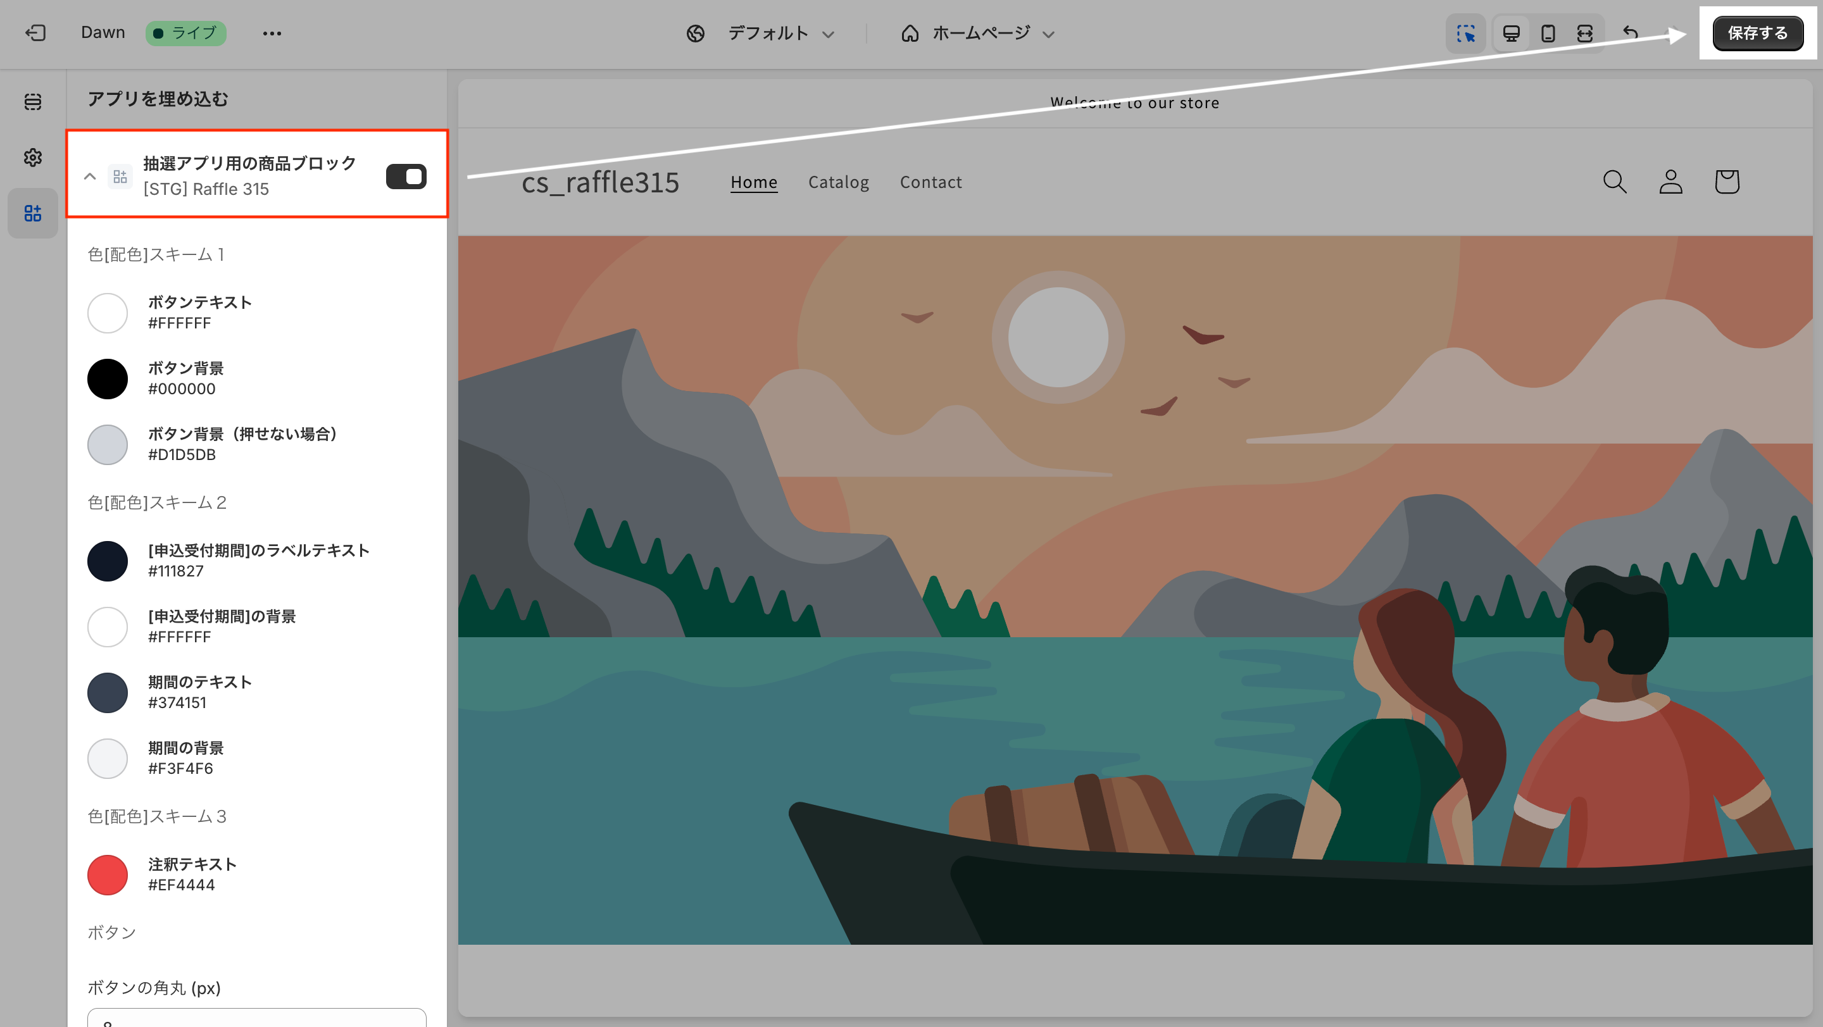Open the three-dot more actions menu

(272, 34)
